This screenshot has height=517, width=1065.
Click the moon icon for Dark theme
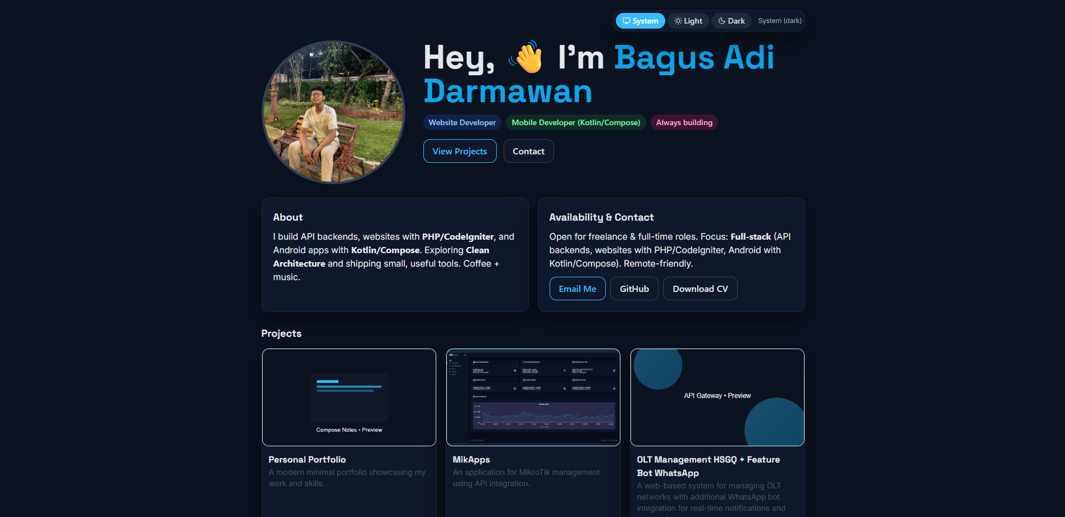pos(722,21)
